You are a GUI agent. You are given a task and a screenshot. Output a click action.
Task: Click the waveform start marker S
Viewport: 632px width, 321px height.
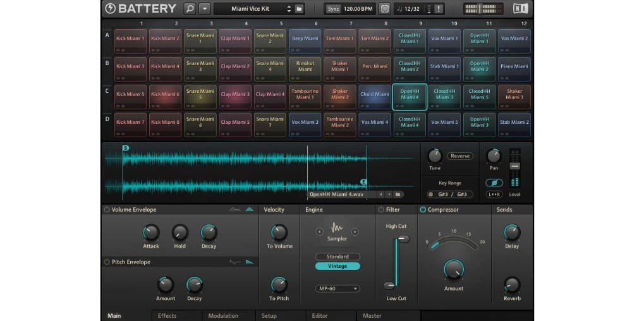[125, 148]
